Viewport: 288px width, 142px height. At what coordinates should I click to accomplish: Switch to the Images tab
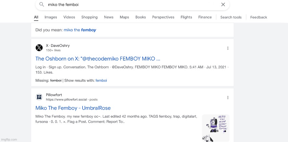point(51,17)
